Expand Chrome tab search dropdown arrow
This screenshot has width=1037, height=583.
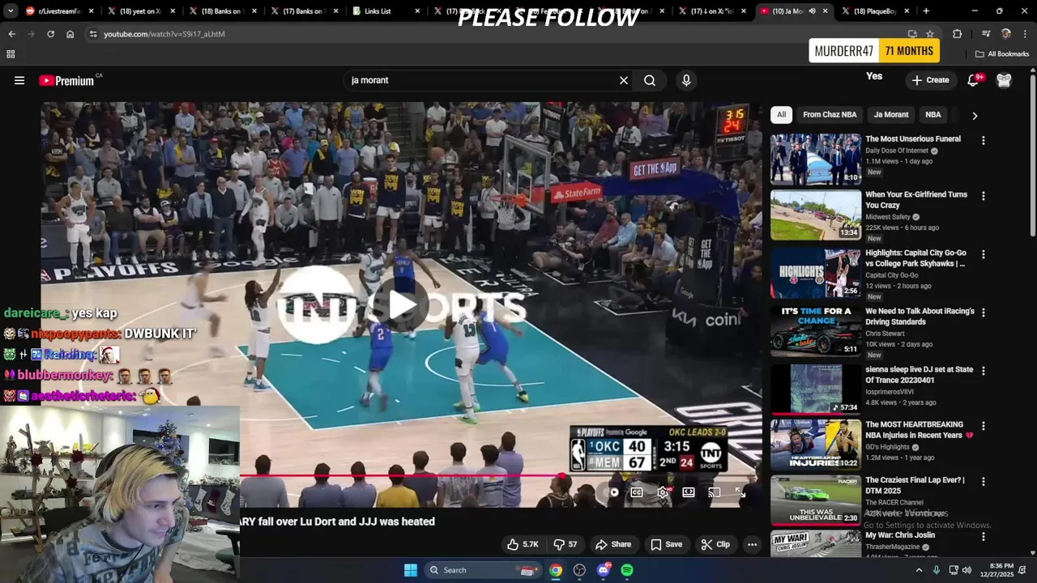[11, 11]
